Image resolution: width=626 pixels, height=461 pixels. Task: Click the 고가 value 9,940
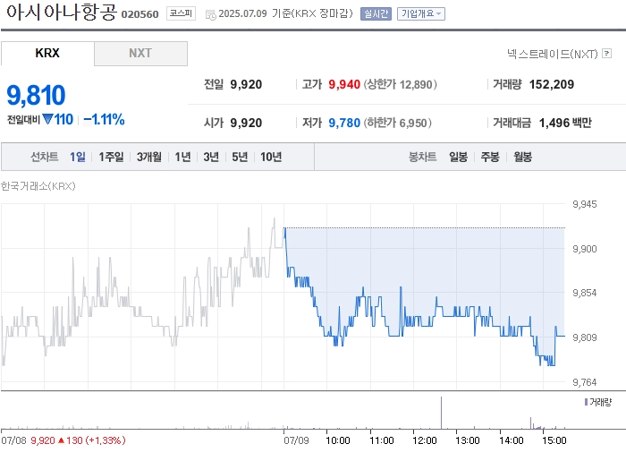pos(344,84)
